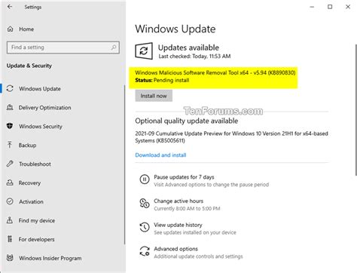The height and width of the screenshot is (273, 357).
Task: Open Windows Insider Program settings
Action: coord(50,258)
